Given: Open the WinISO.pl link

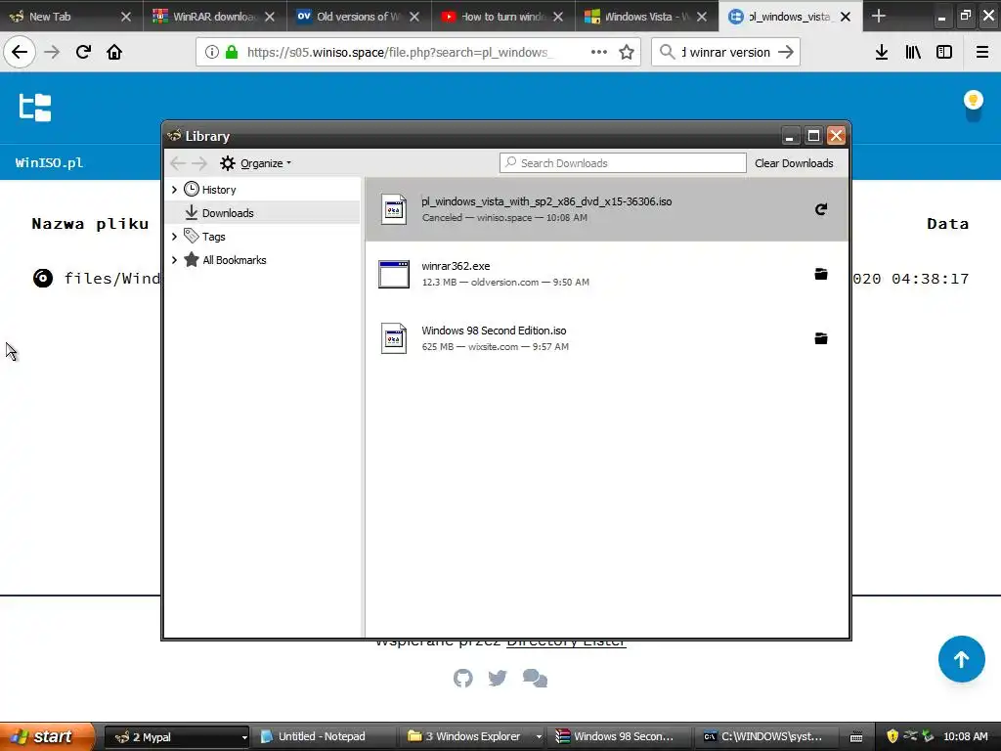Looking at the screenshot, I should (x=49, y=163).
